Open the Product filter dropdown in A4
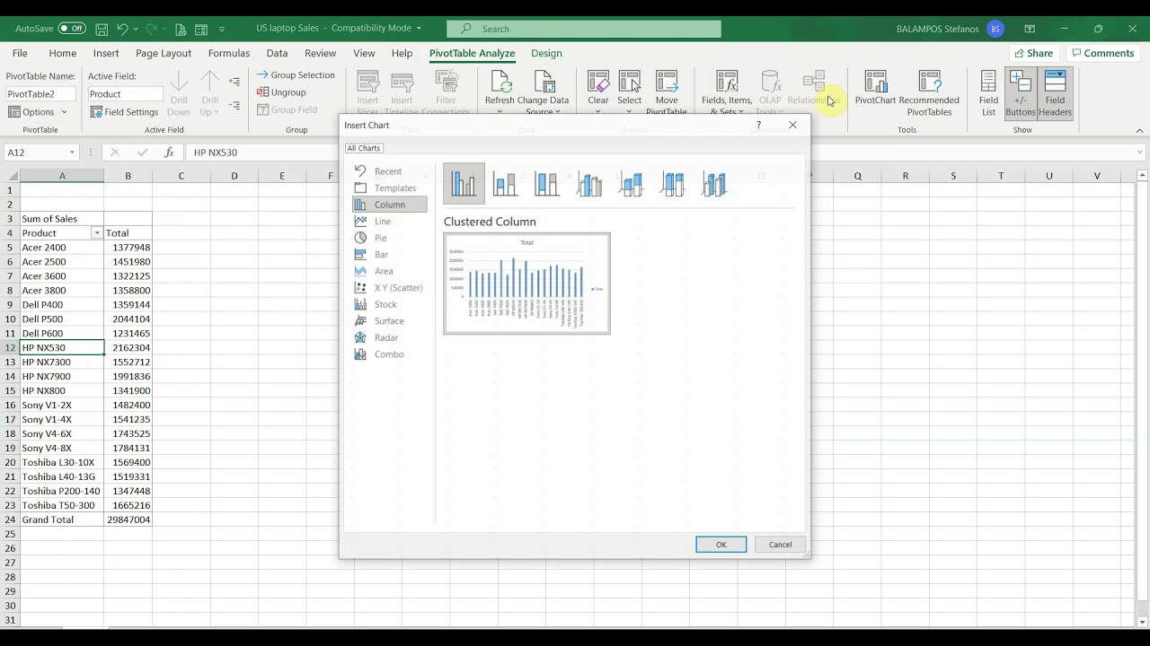This screenshot has width=1150, height=646. 96,233
